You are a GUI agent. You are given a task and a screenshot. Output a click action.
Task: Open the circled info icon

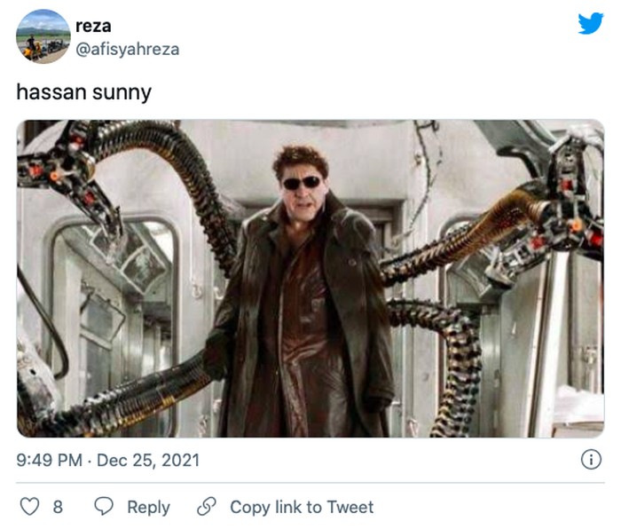591,460
